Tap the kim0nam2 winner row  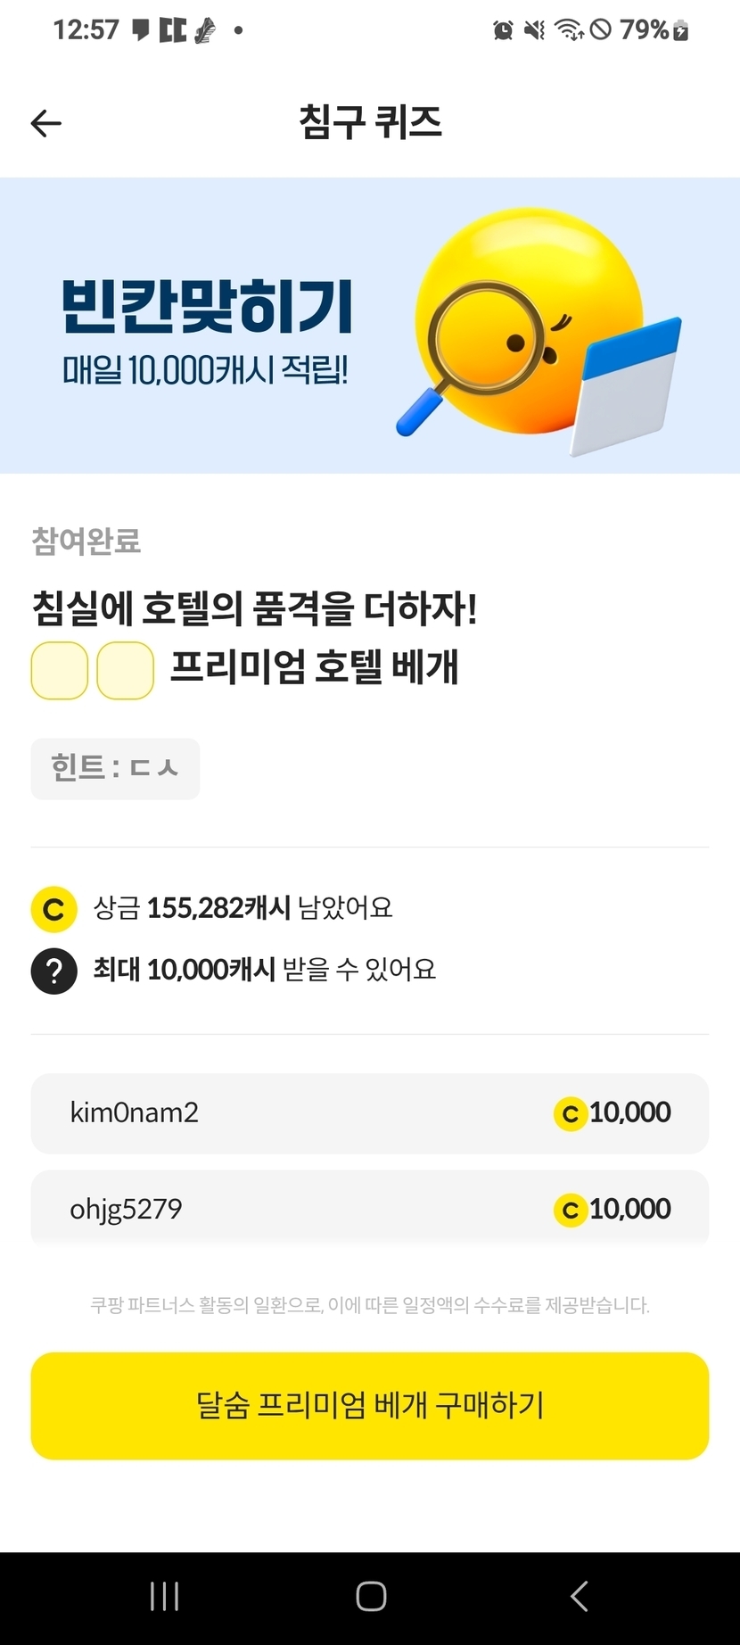click(370, 1113)
